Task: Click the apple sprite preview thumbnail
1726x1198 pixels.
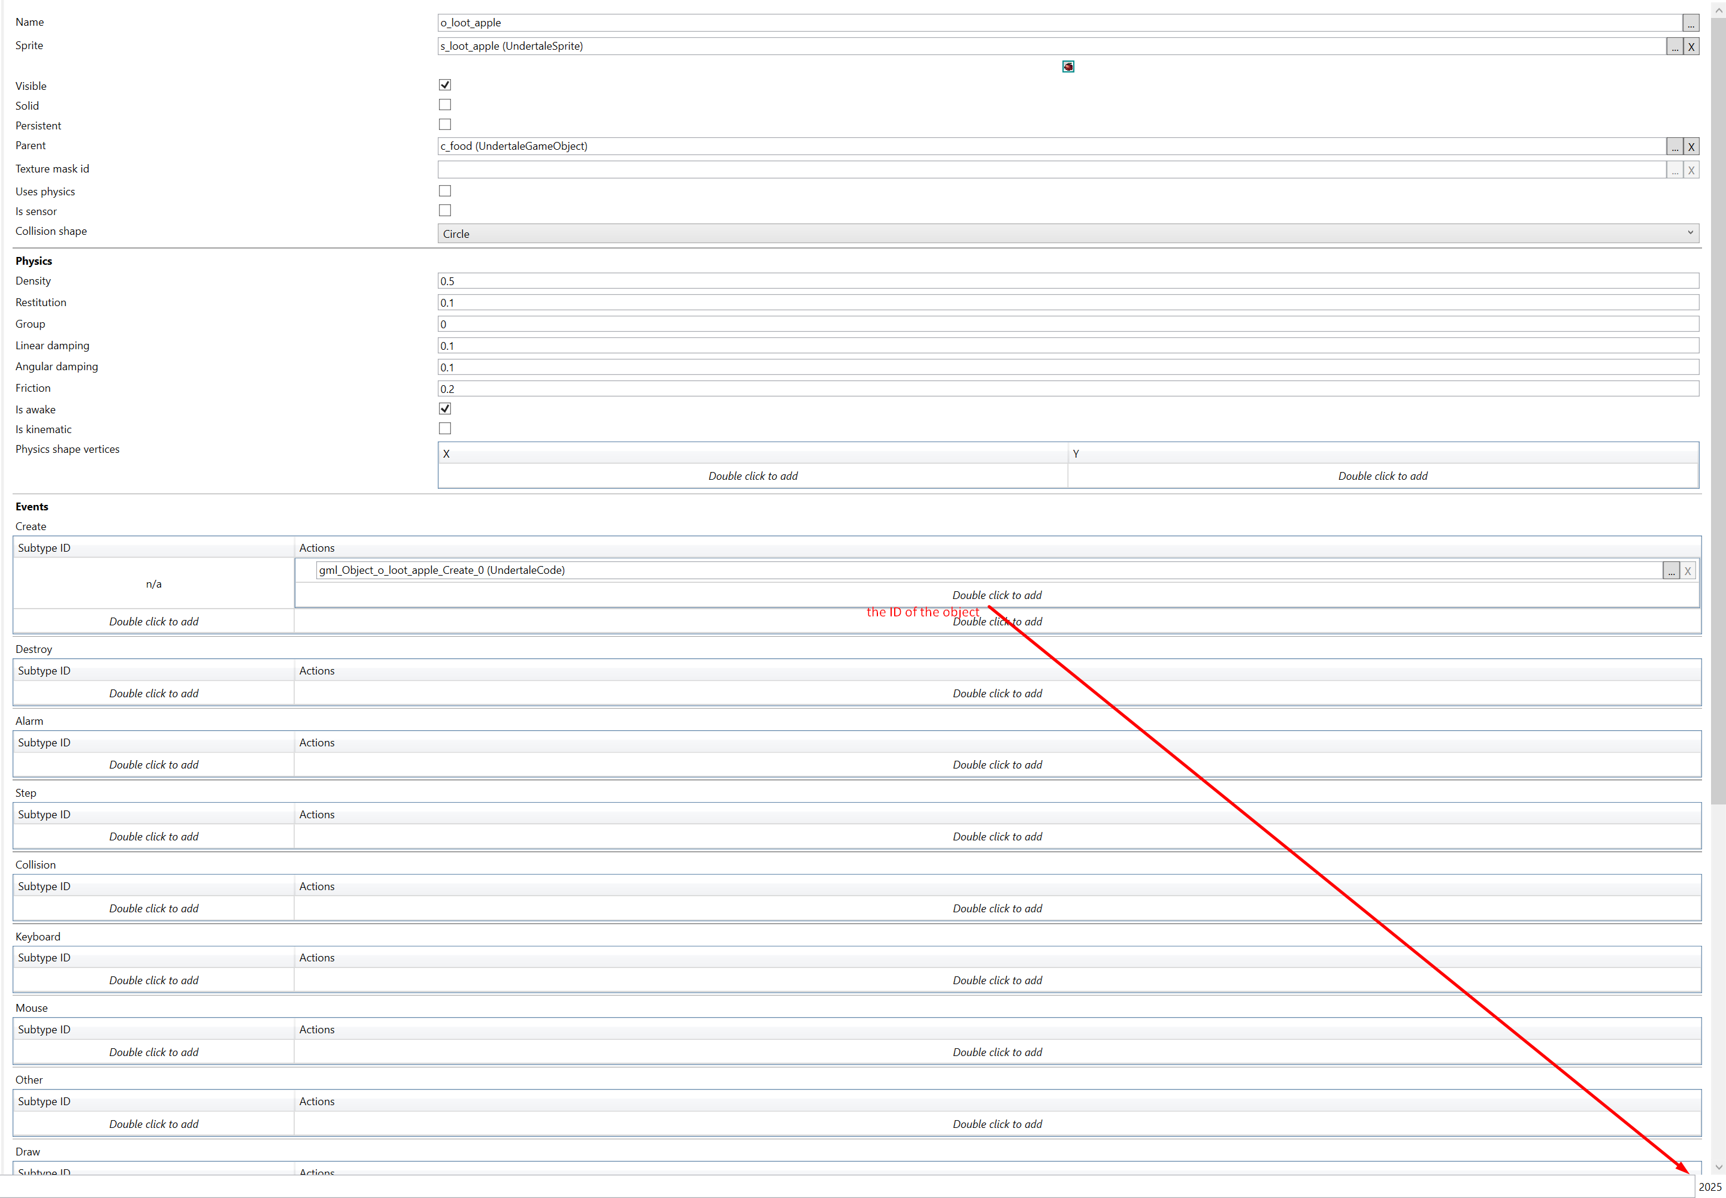Action: (1068, 67)
